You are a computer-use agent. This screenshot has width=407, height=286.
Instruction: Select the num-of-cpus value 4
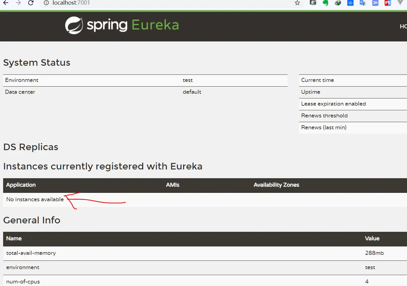[367, 282]
